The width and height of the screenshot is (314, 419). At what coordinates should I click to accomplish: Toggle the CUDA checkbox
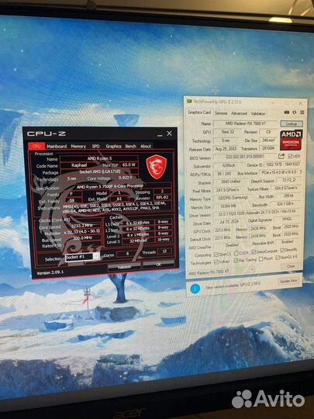(x=236, y=253)
